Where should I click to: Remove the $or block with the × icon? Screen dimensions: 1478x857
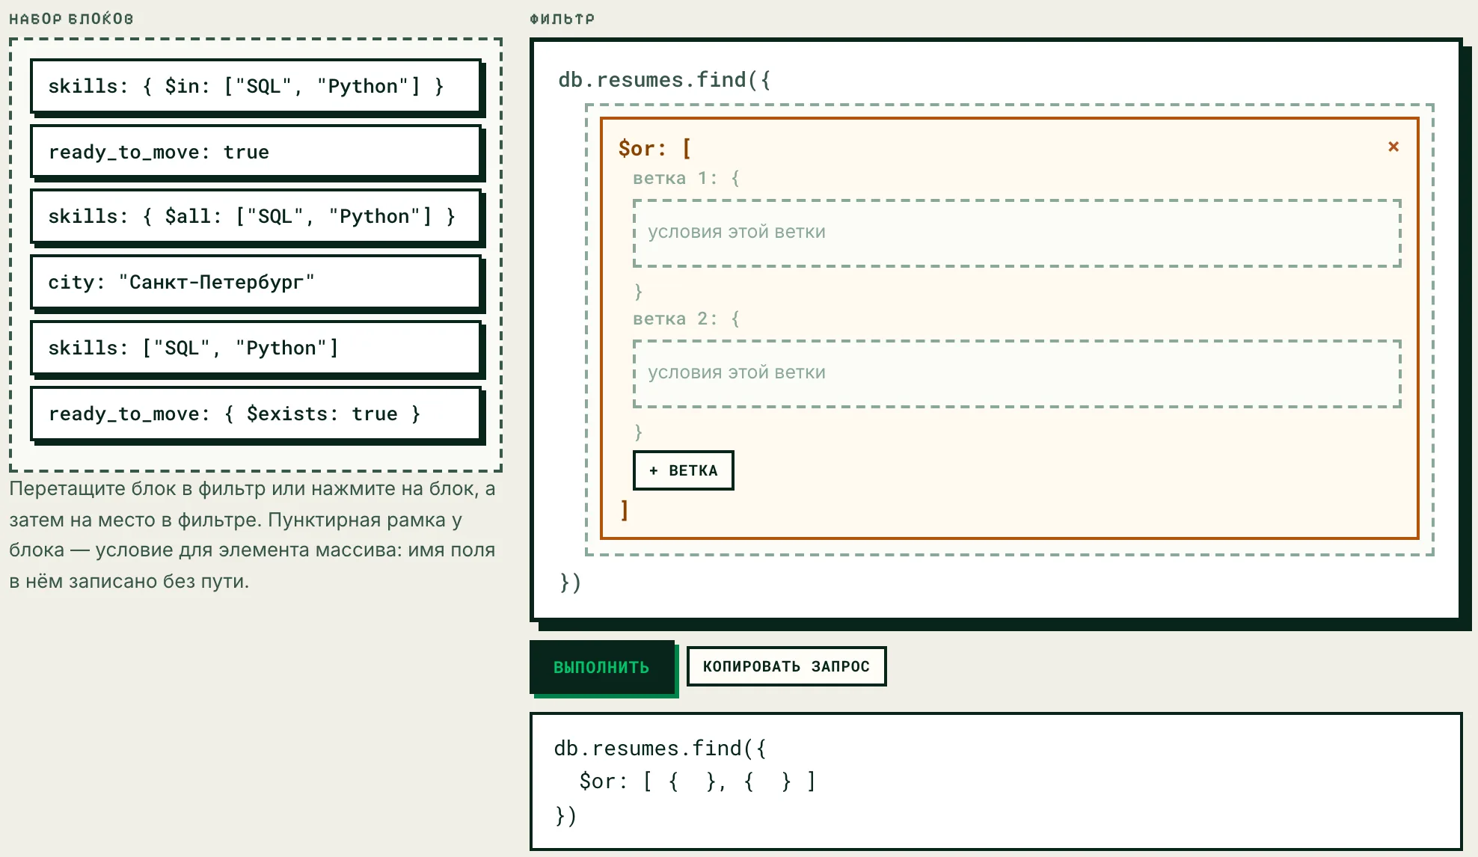click(1393, 147)
